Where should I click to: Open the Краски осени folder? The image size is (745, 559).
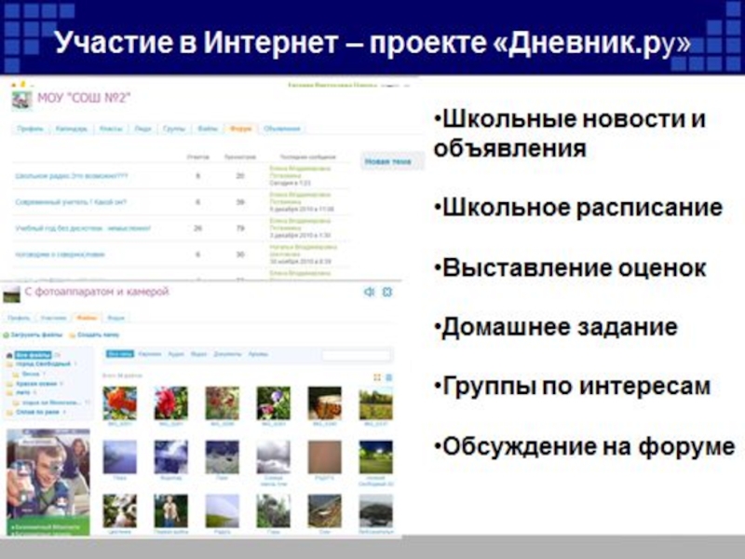36,384
